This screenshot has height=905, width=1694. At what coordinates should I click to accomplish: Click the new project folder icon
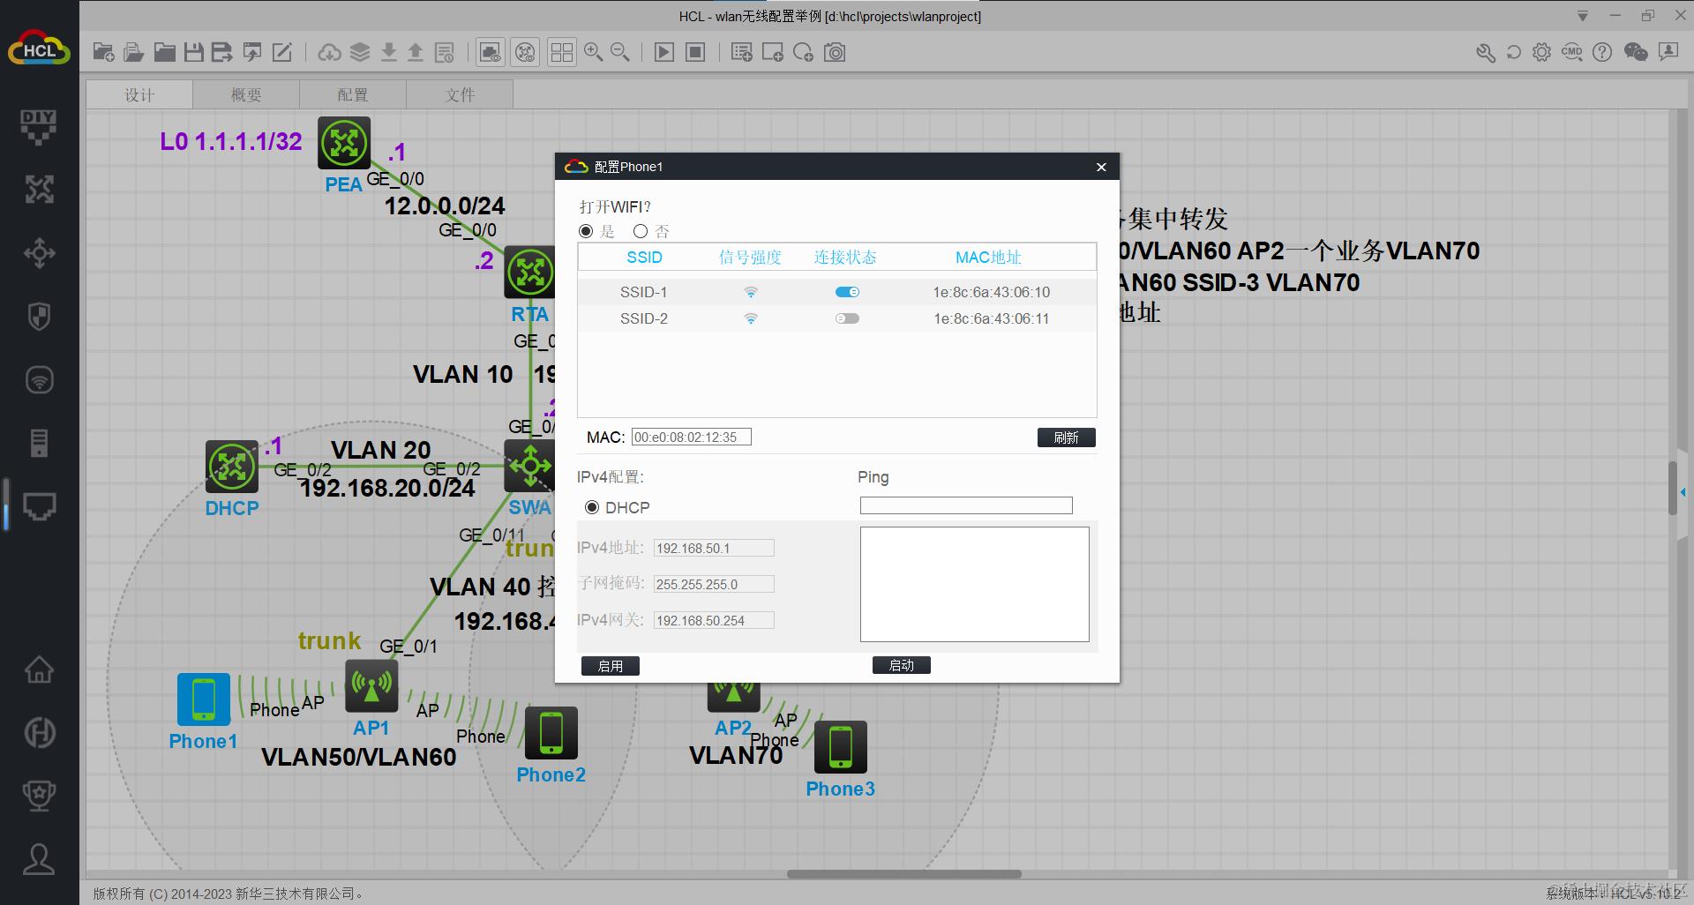point(103,52)
